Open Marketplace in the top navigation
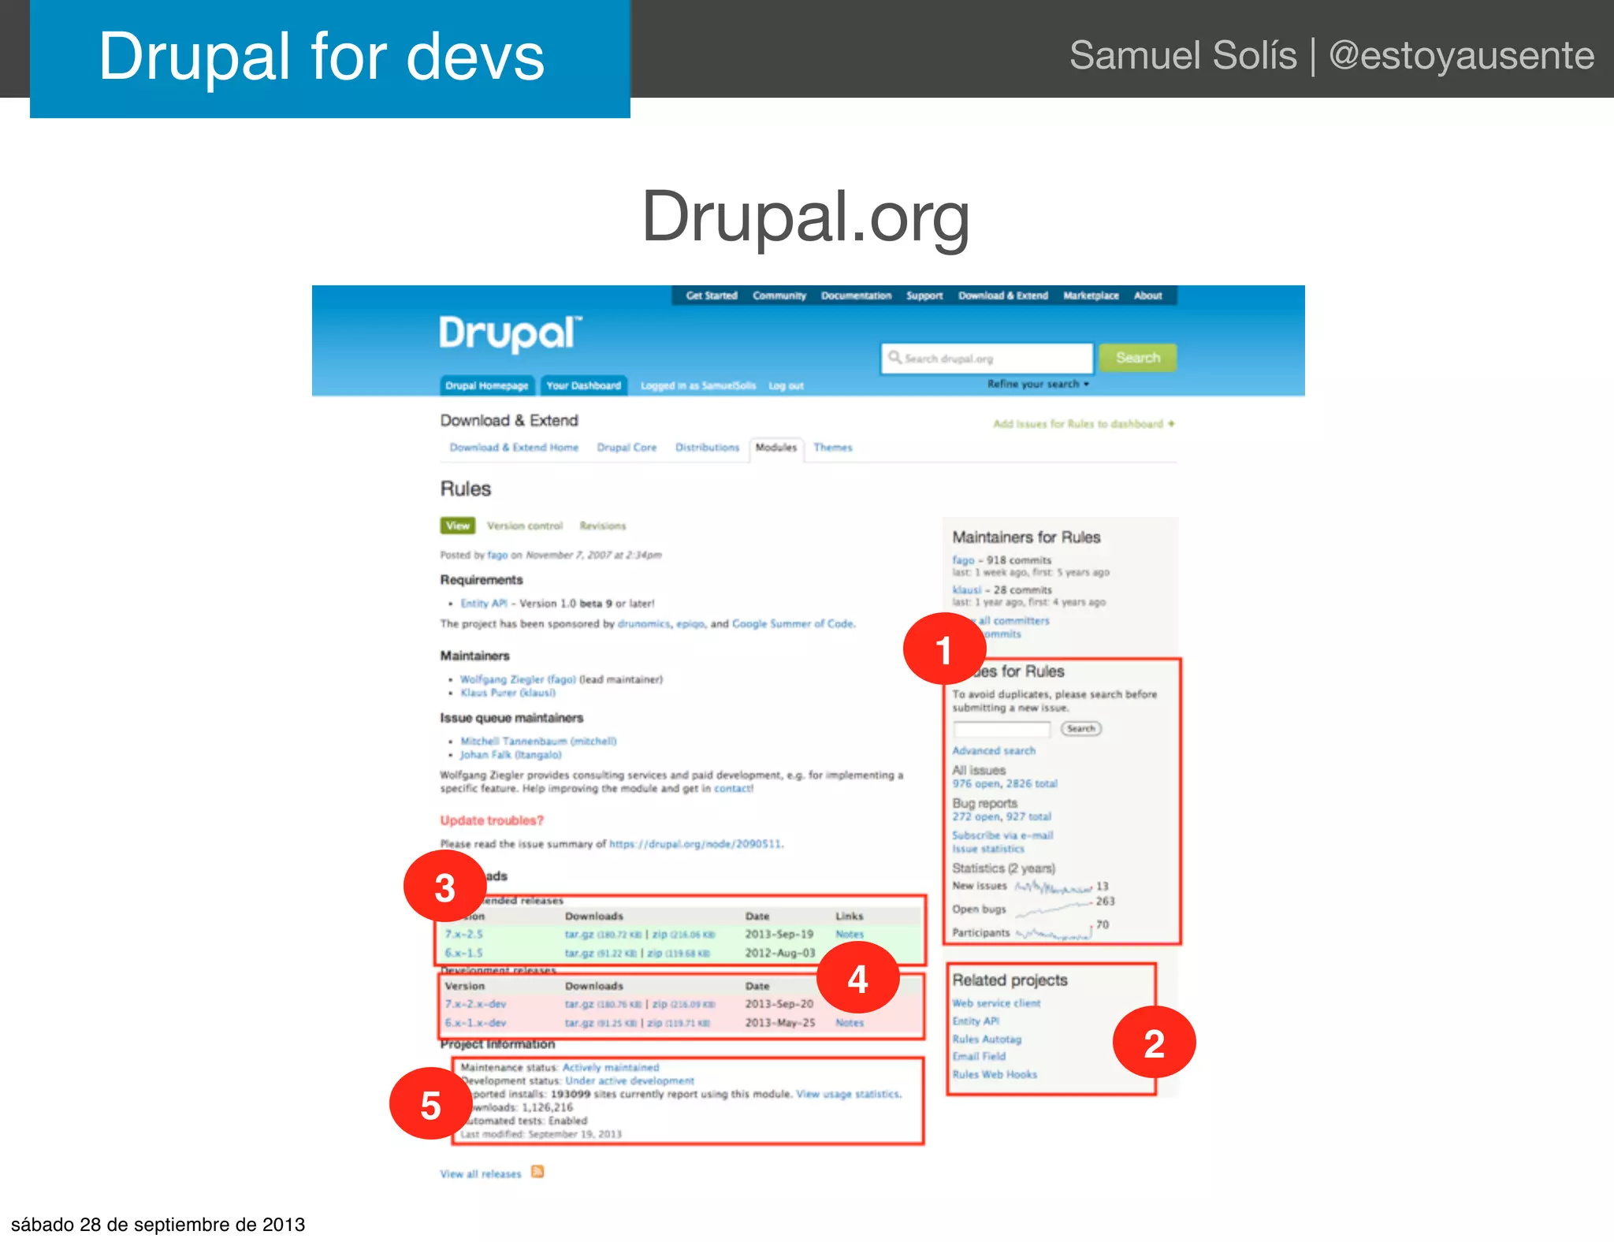This screenshot has width=1614, height=1242. (1091, 296)
